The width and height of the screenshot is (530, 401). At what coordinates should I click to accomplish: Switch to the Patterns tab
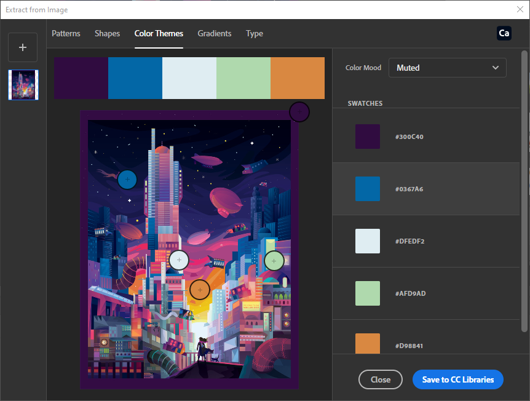[x=66, y=33]
